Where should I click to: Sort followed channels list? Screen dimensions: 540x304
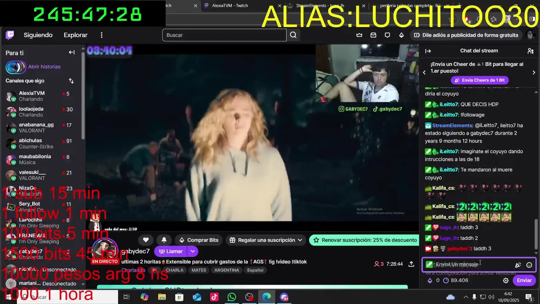71,81
